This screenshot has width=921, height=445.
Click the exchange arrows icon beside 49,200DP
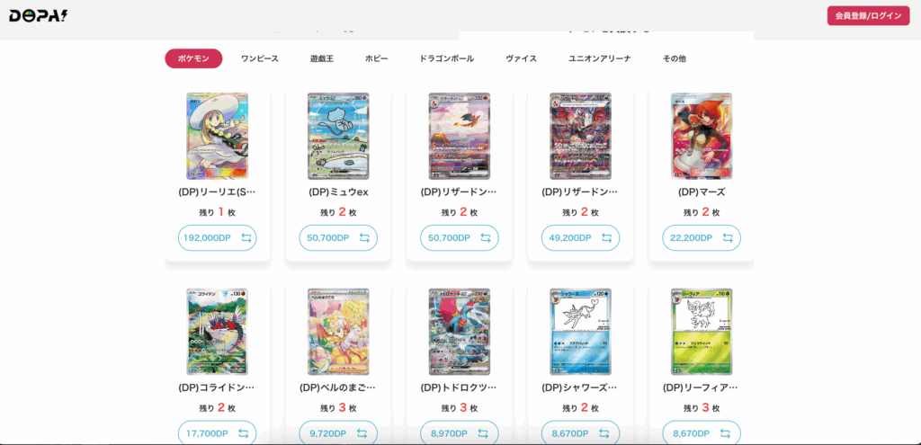click(607, 237)
